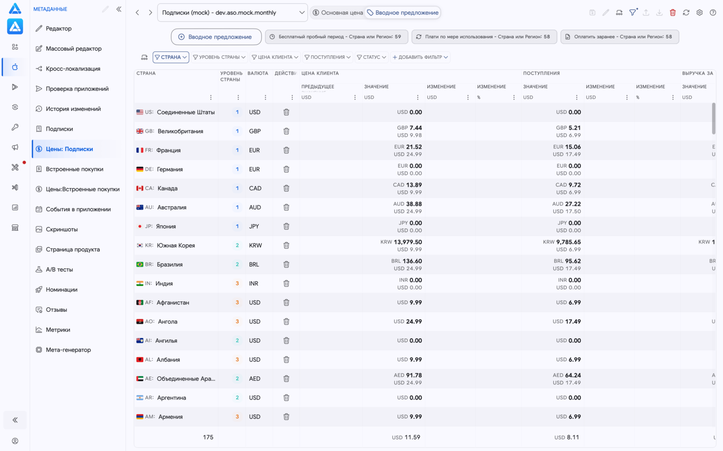Go to previous subscription arrow
723x451 pixels.
point(137,13)
